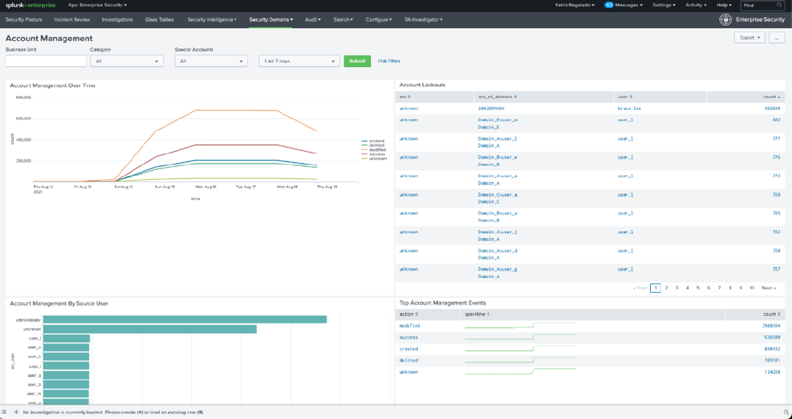Expand the Last 7 days time range picker
The image size is (792, 419).
[299, 61]
